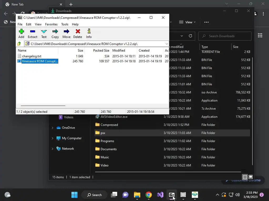The width and height of the screenshot is (269, 201).
Task: Click the 7-Zip address path field
Action: (x=97, y=44)
